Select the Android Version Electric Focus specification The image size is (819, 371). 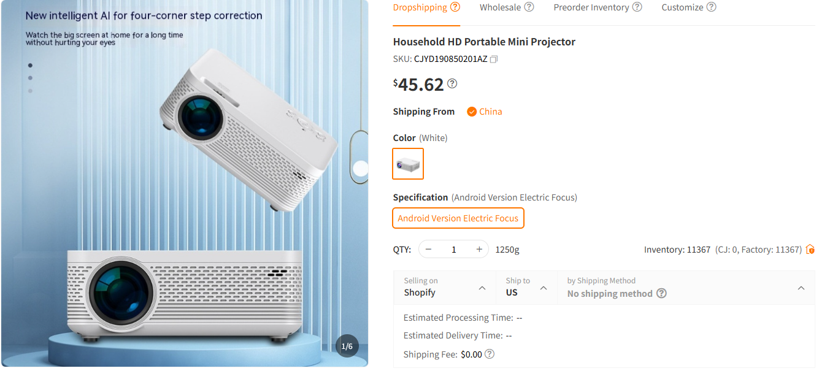(458, 218)
